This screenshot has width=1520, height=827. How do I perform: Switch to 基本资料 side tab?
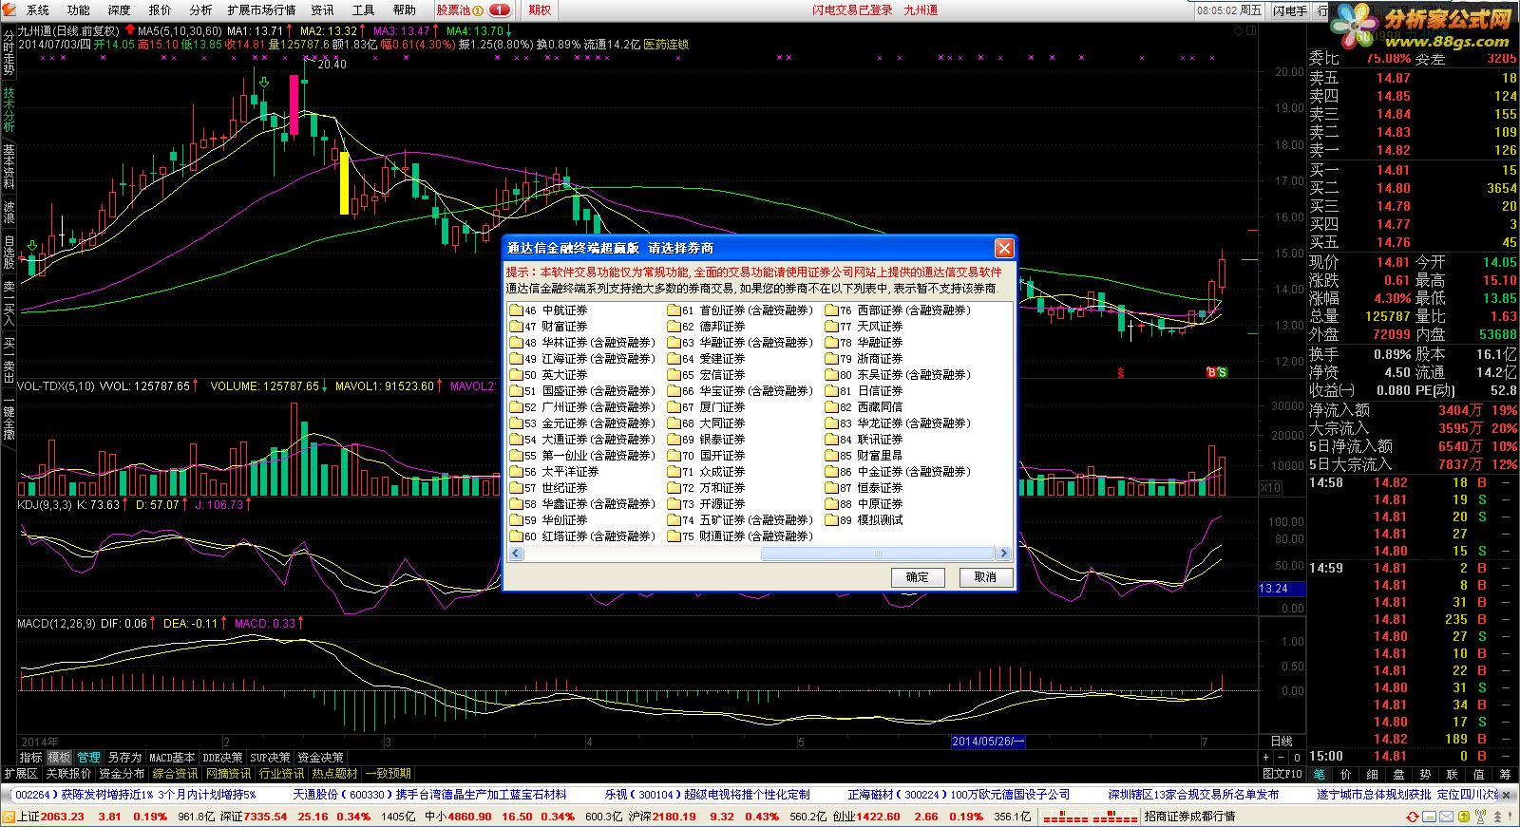pyautogui.click(x=9, y=166)
